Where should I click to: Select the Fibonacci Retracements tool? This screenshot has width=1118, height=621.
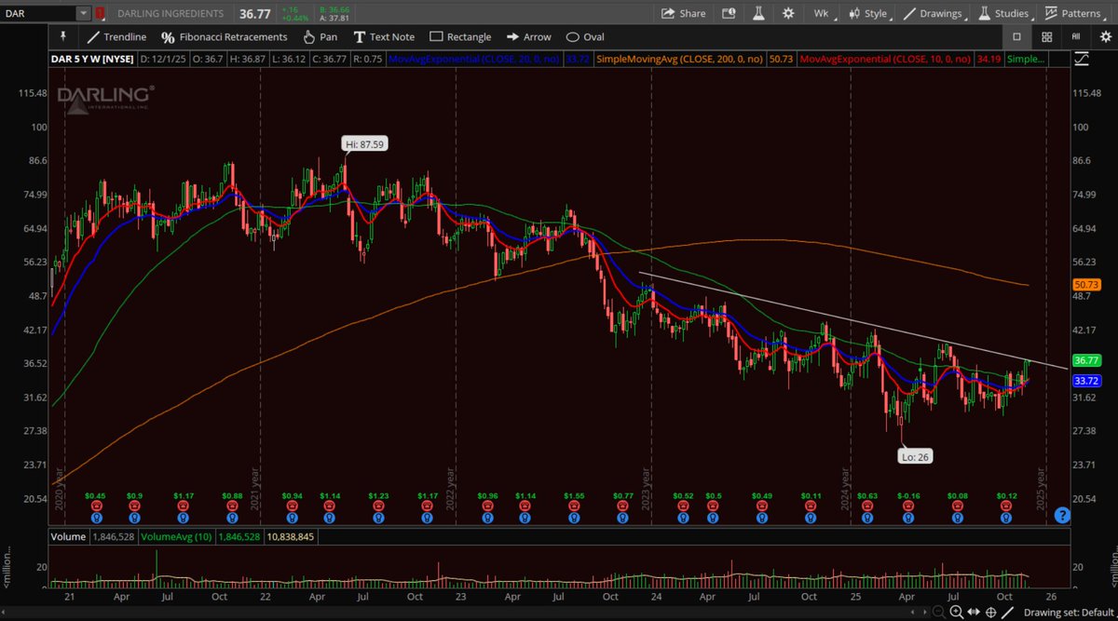tap(224, 36)
